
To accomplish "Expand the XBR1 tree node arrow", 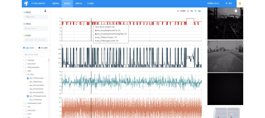I will point(23,71).
